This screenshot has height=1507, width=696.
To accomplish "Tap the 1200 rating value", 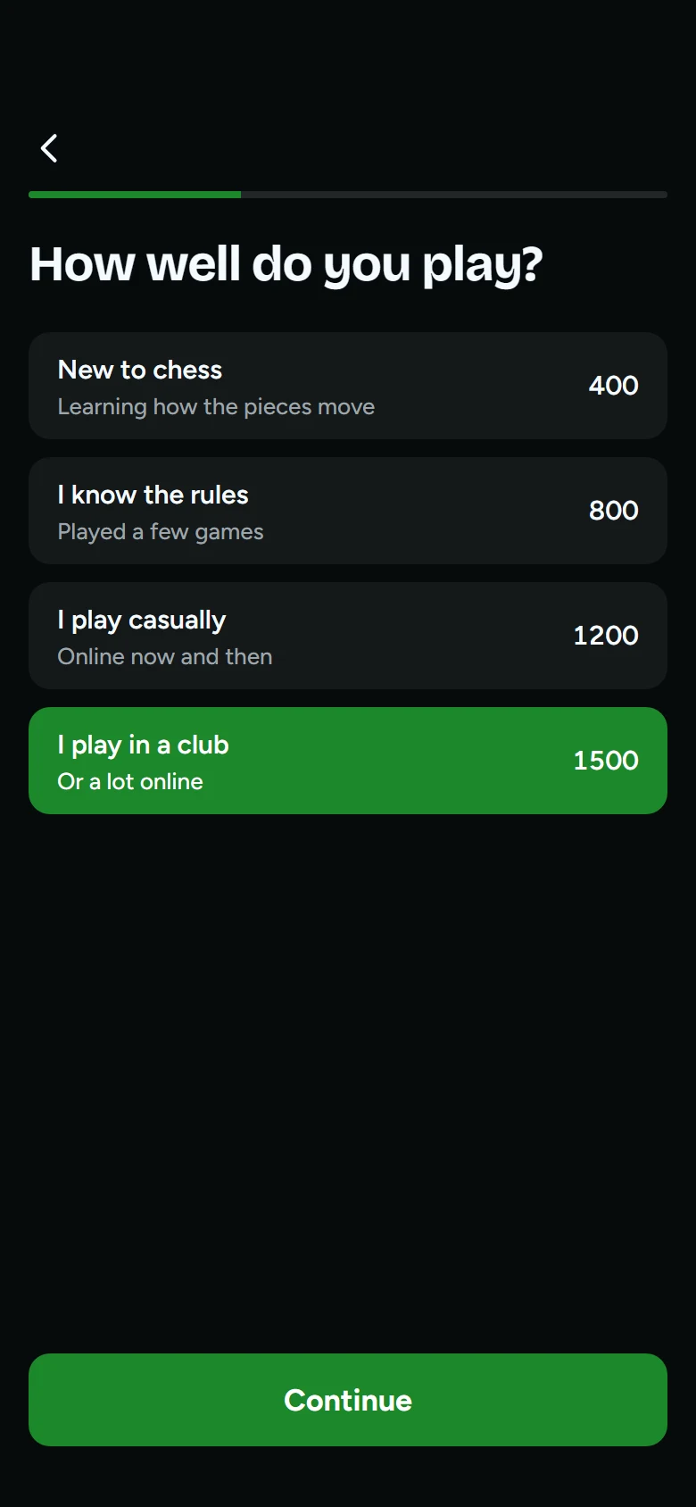I will [606, 636].
